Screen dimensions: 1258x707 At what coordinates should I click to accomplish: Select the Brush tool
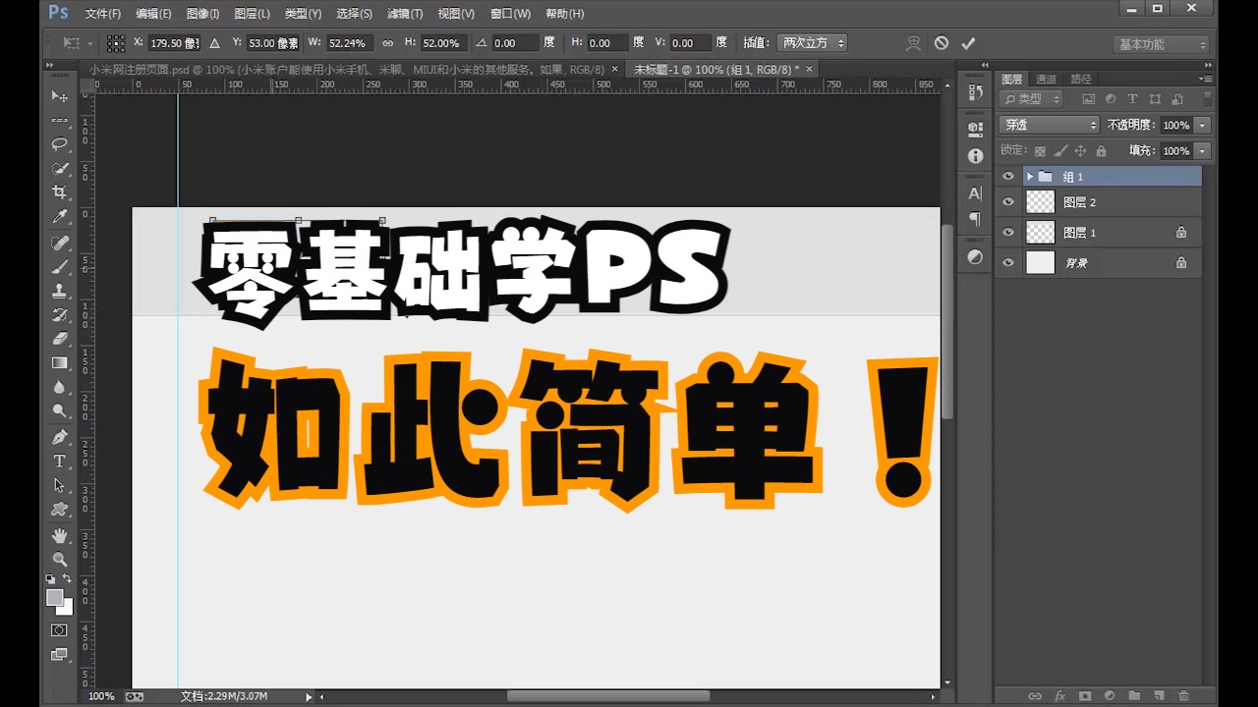[x=60, y=267]
